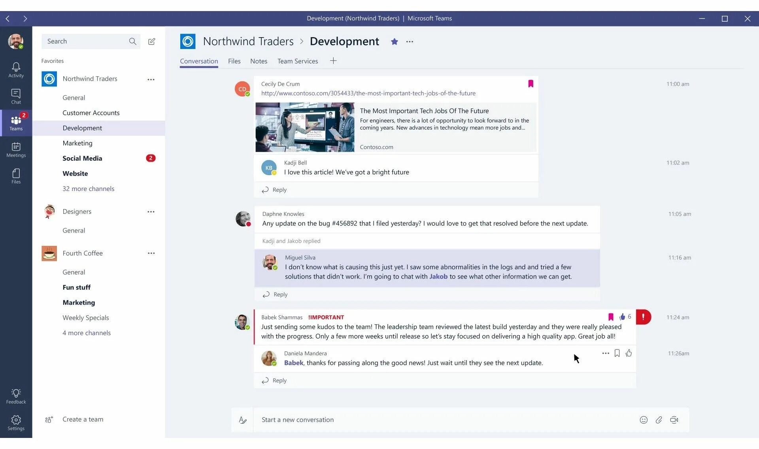
Task: Add a new tab with the plus icon
Action: [x=333, y=61]
